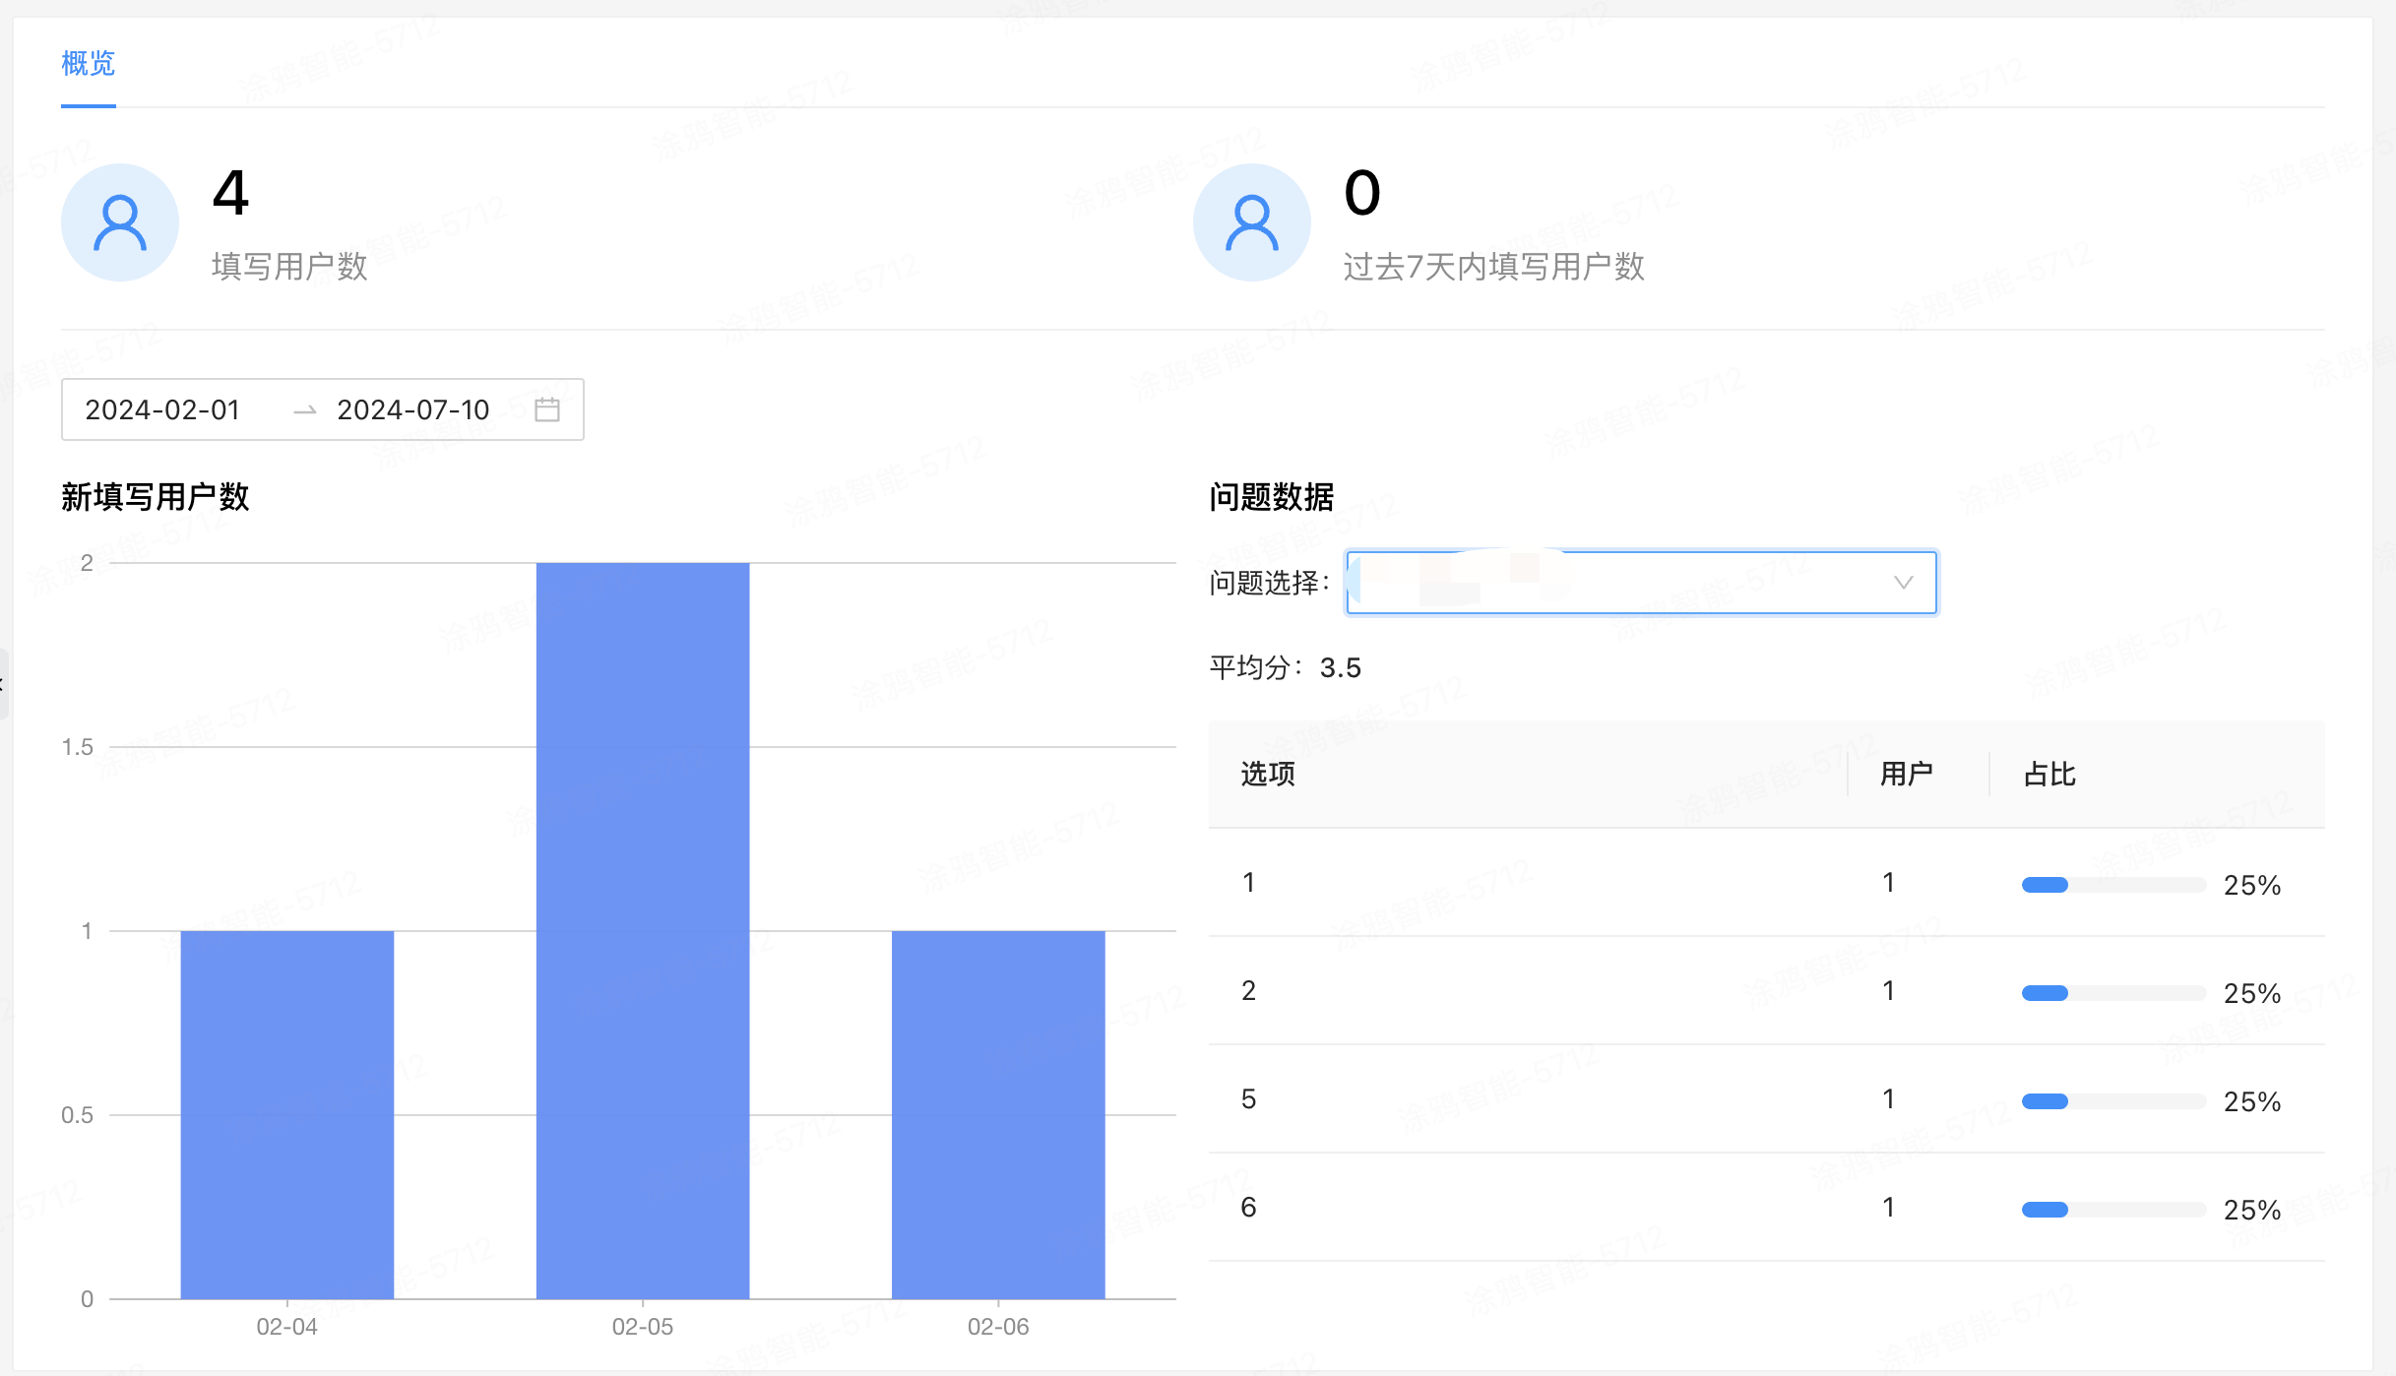
Task: Open the 概览 tab
Action: pyautogui.click(x=88, y=64)
